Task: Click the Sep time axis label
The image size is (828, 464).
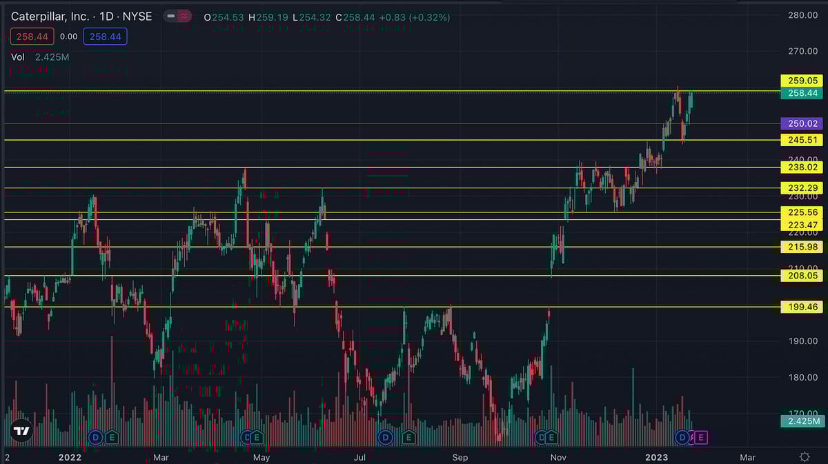Action: pyautogui.click(x=460, y=457)
